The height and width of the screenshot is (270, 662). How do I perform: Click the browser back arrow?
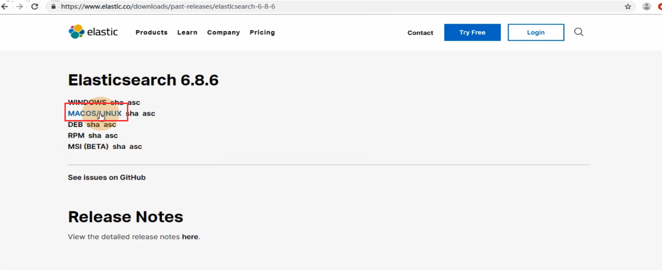tap(5, 7)
